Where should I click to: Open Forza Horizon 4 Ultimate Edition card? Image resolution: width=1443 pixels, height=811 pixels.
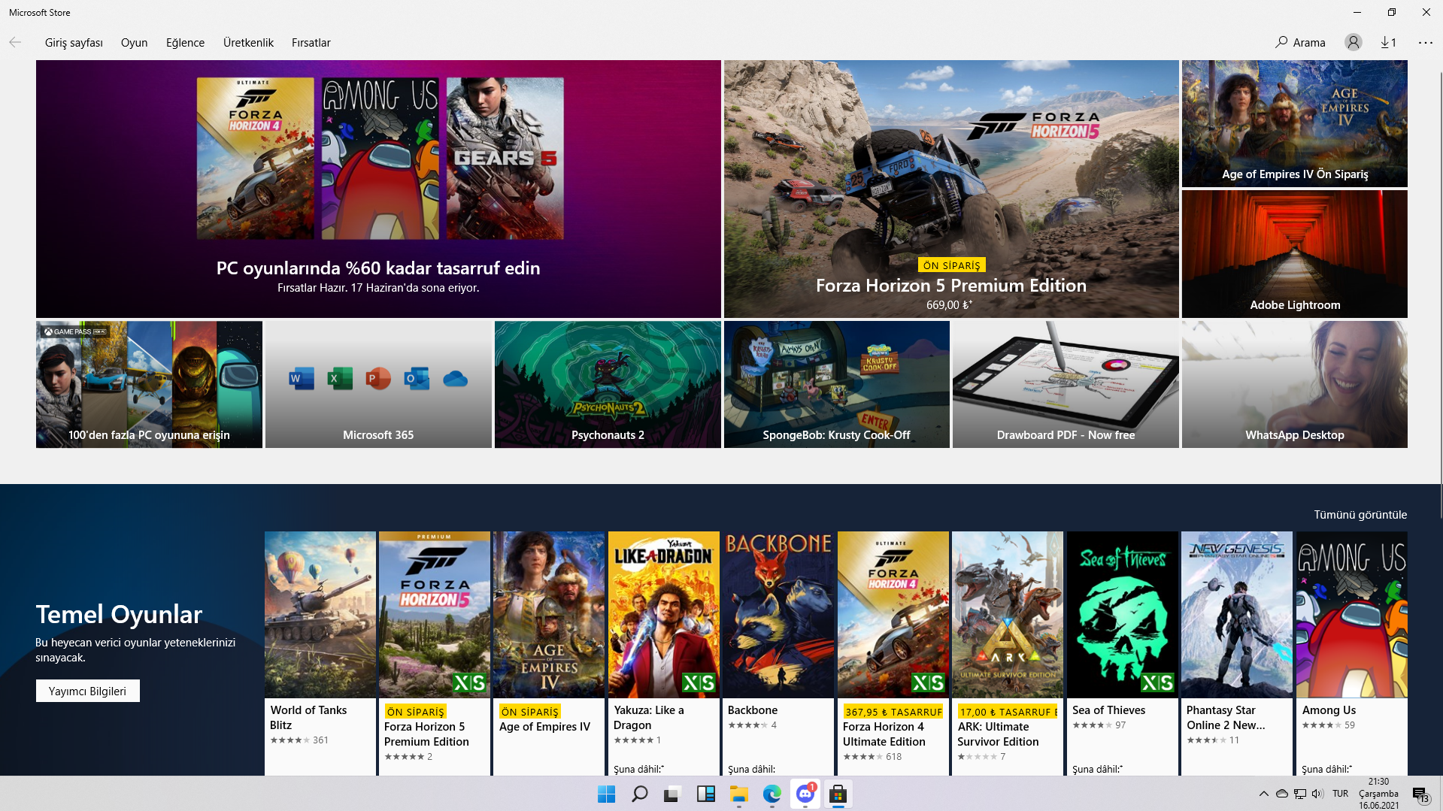coord(893,653)
